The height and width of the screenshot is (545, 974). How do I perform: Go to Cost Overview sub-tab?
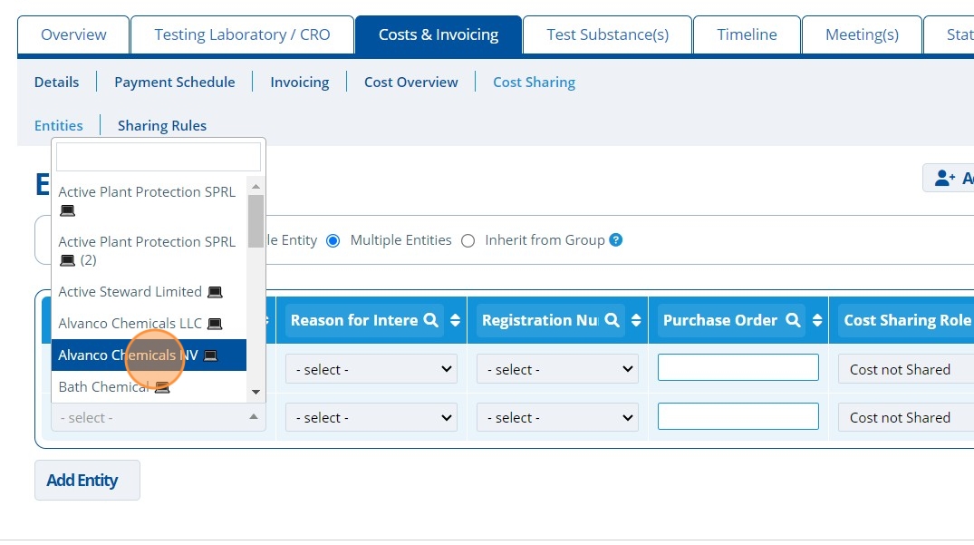410,82
